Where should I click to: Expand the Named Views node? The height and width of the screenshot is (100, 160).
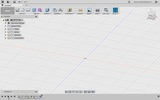pos(6,26)
